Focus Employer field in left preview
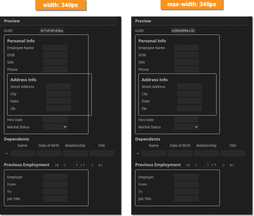Screen dimensions: 254x216 coord(55,177)
